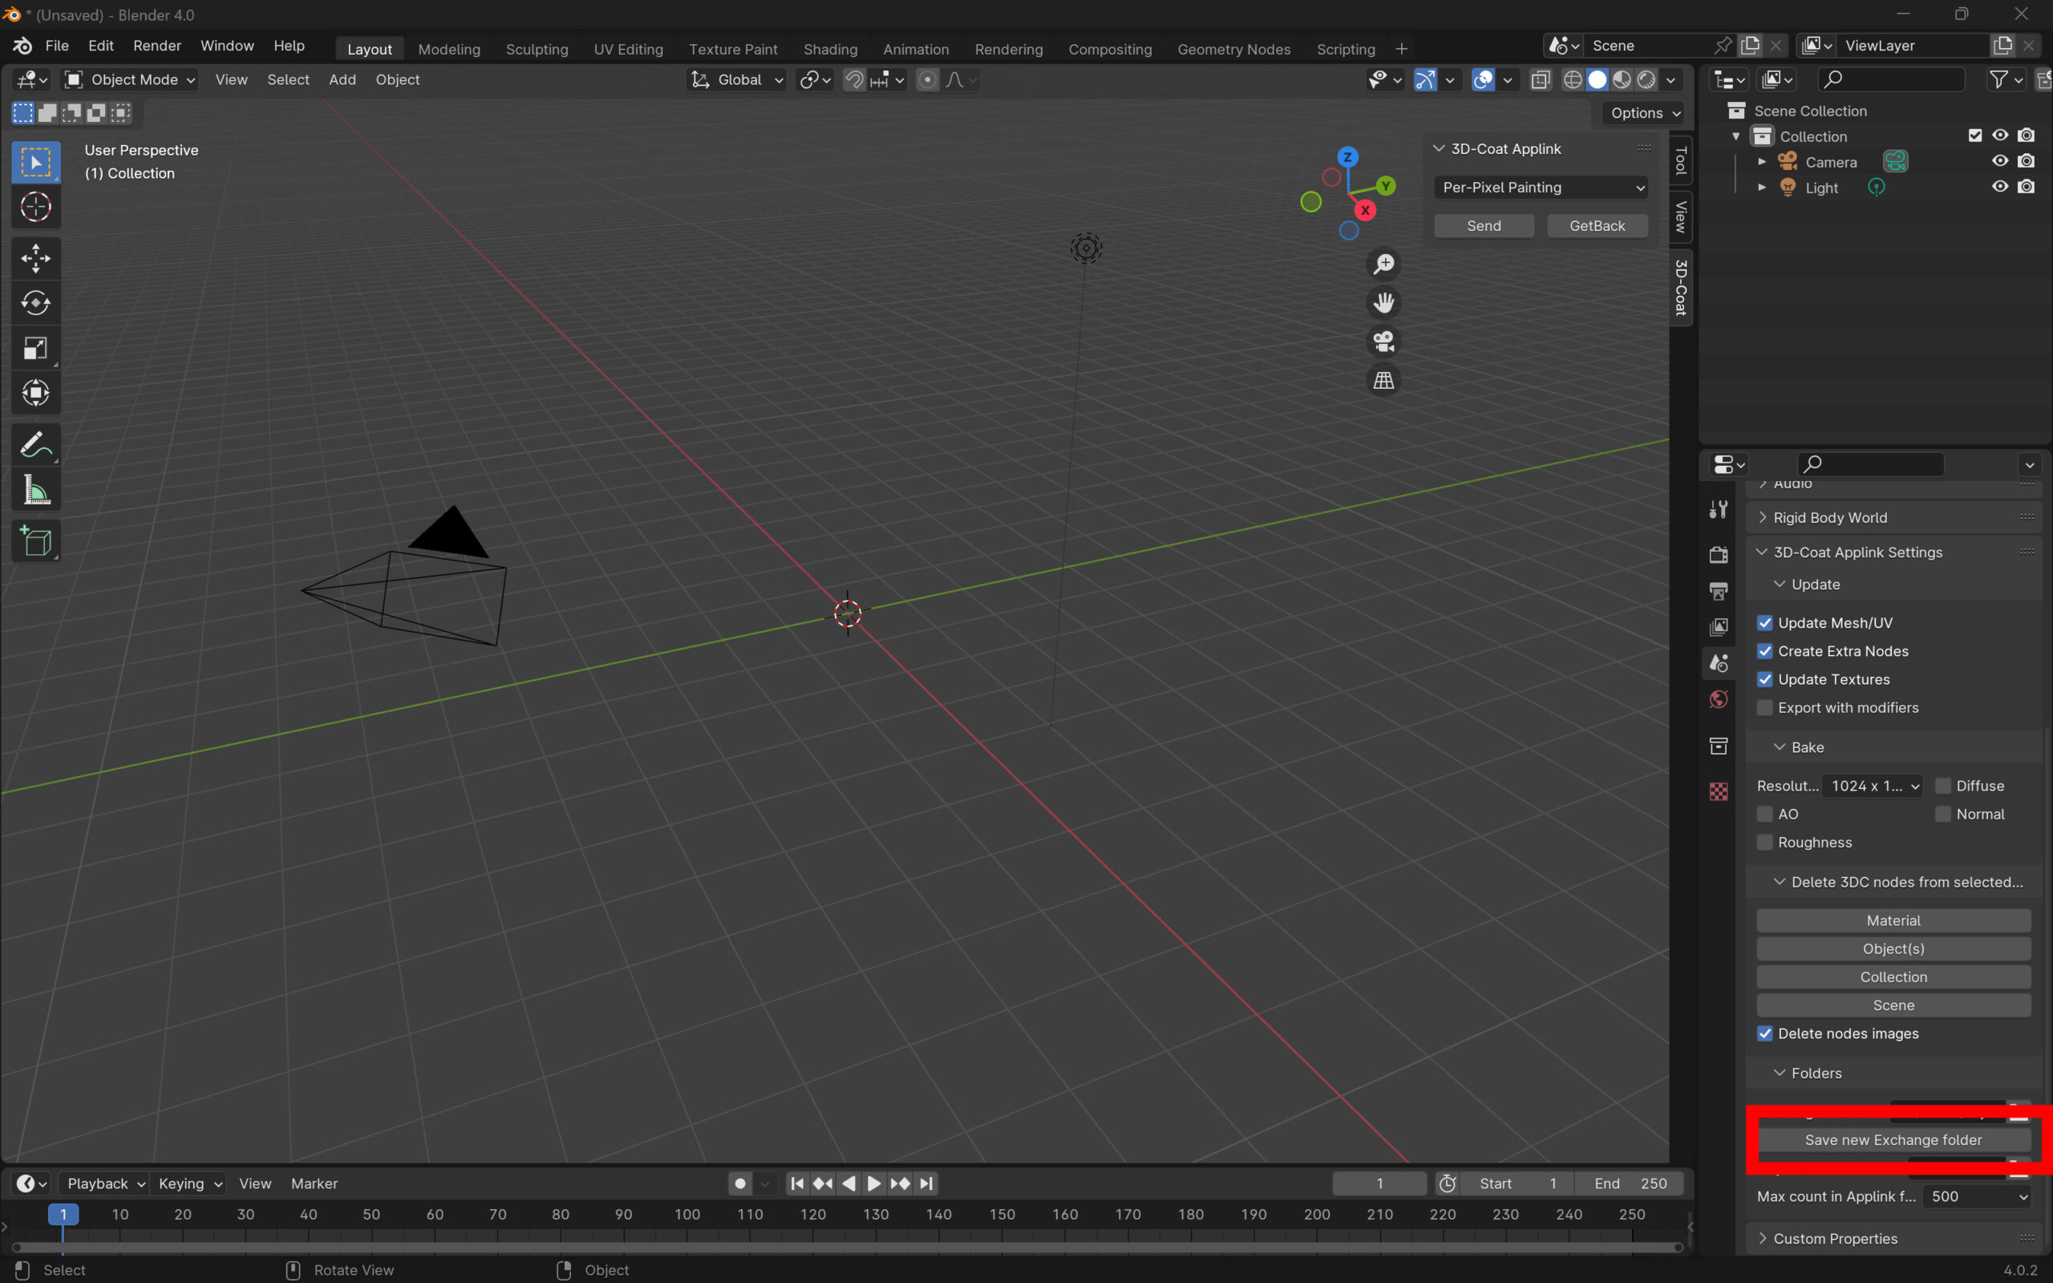Open the Per-Pixel Painting dropdown
This screenshot has width=2053, height=1283.
pyautogui.click(x=1541, y=188)
